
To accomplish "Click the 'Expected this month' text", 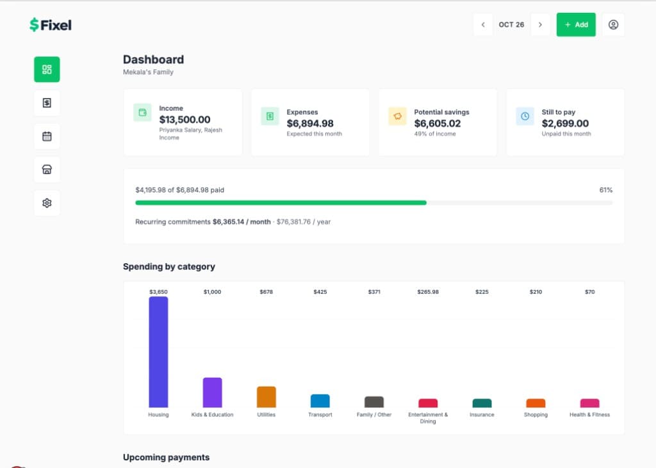I will [314, 134].
